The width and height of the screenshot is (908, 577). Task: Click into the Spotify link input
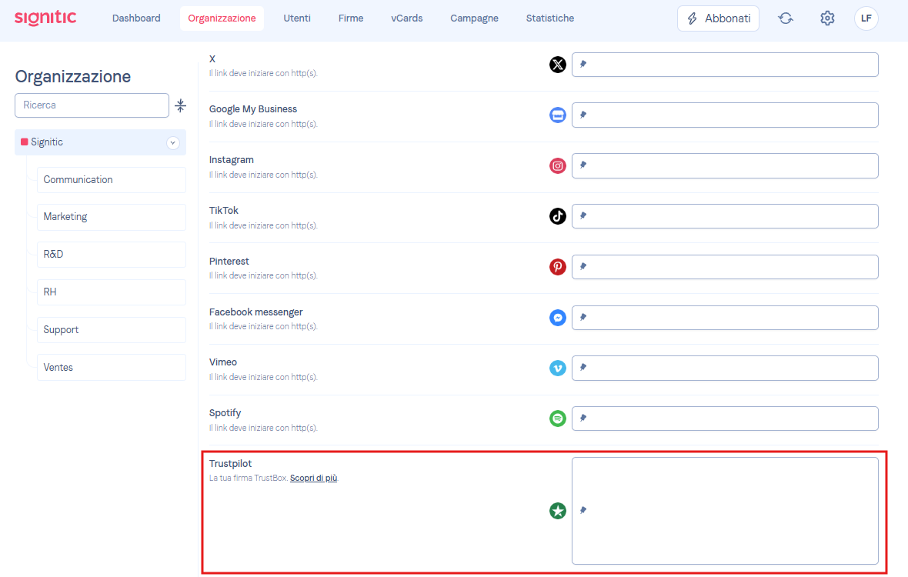pyautogui.click(x=725, y=419)
